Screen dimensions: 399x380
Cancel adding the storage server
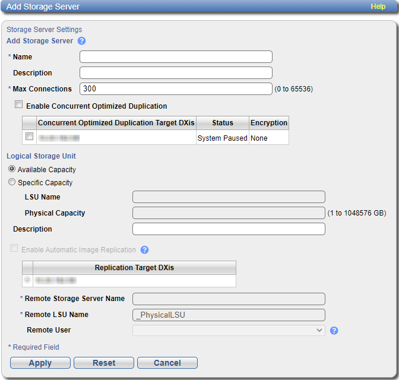click(x=167, y=363)
